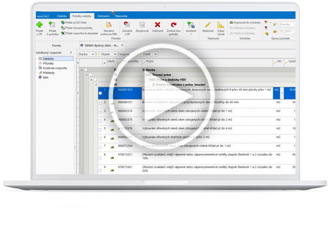Play the video with the large play button
Viewport: 329px width, 228px height.
pos(162,96)
